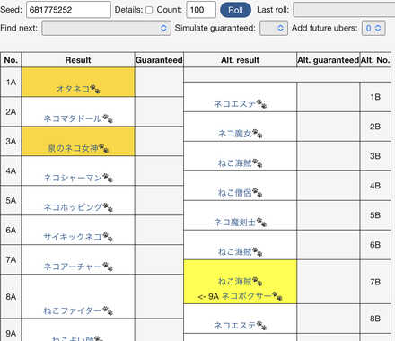Viewport: 395px width, 341px height.
Task: Open the ネコシャーマン link
Action: pos(73,178)
